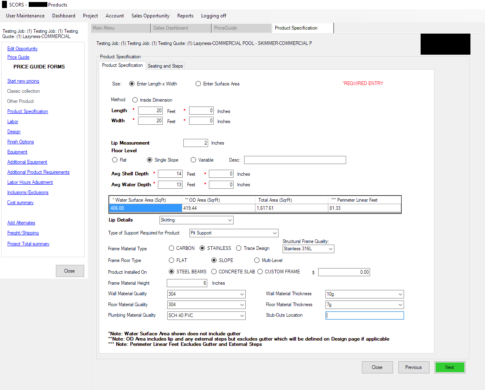
Task: Select STAINLESS frame material type
Action: coord(202,248)
